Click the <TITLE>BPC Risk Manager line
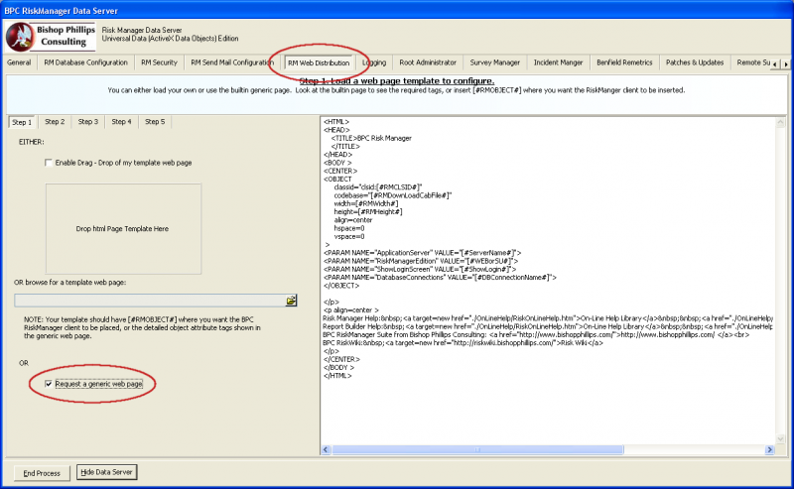This screenshot has width=794, height=489. 371,138
